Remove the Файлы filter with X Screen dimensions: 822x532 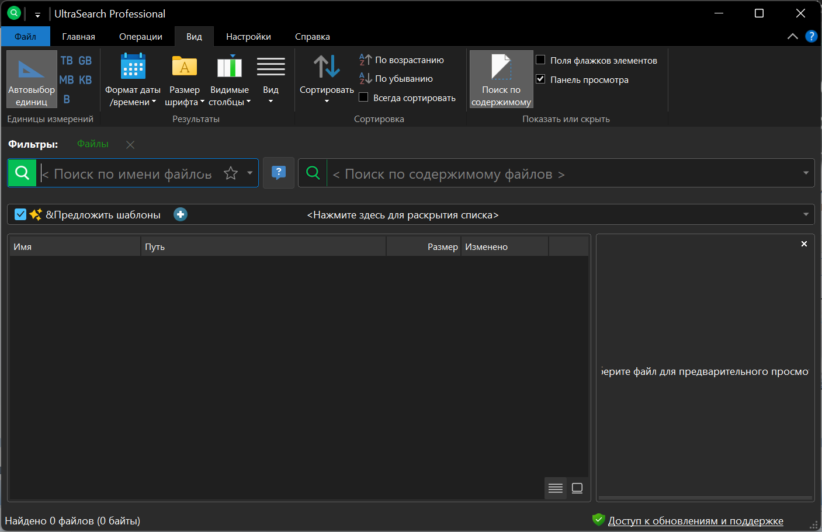130,145
